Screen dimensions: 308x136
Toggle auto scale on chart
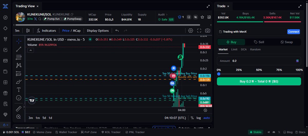click(x=207, y=118)
